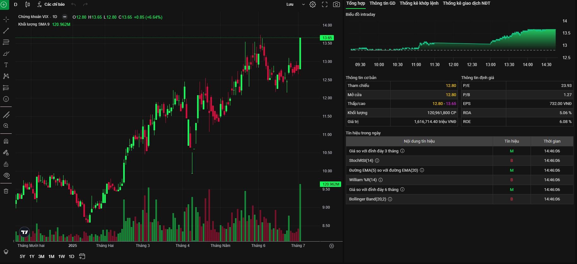Show info for Giá so với đỉnh đáy 3 tháng
577x264 pixels.
(402, 151)
